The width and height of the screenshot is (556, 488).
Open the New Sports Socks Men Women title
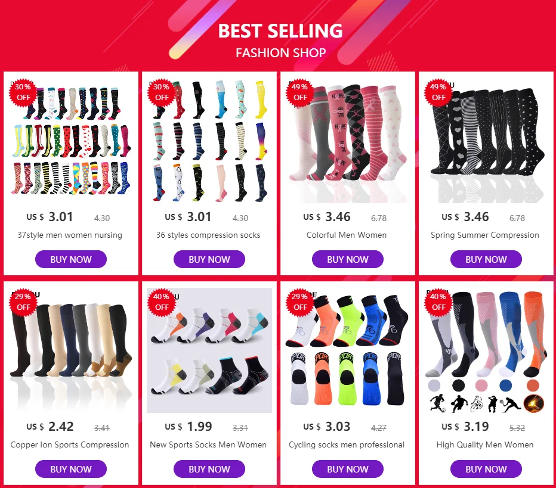[208, 445]
